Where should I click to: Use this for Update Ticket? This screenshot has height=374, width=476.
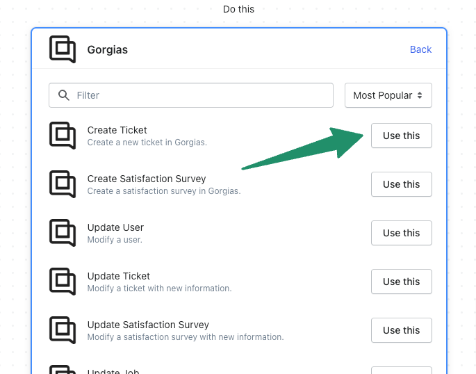point(402,282)
